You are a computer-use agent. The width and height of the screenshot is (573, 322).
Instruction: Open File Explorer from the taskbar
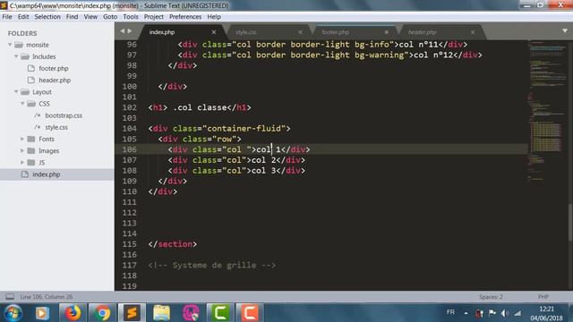(161, 313)
